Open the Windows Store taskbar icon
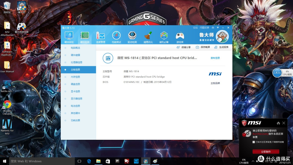The image size is (293, 165). pyautogui.click(x=108, y=161)
